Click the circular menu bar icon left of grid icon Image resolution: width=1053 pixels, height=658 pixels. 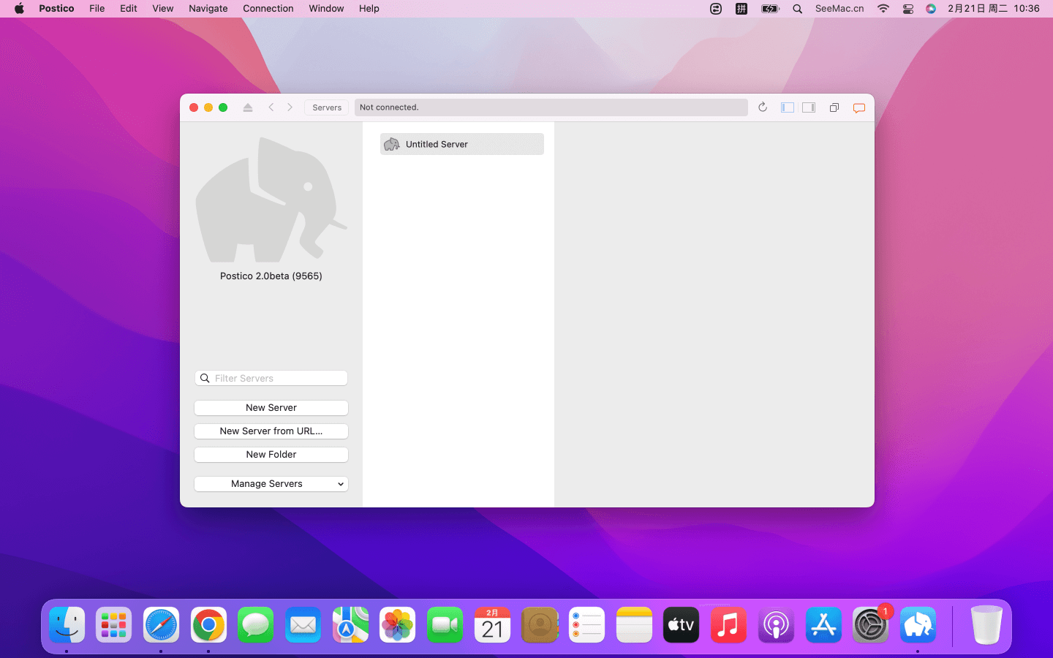point(716,9)
